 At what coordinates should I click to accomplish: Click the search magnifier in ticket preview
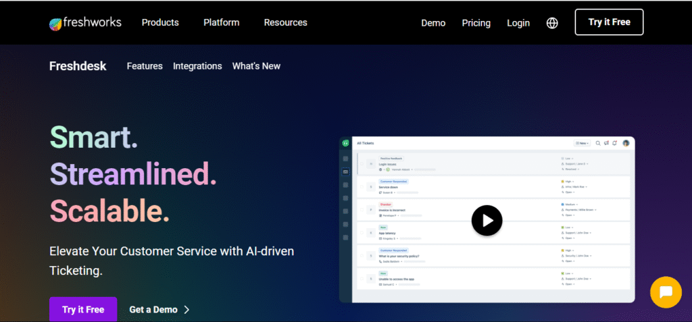click(598, 143)
